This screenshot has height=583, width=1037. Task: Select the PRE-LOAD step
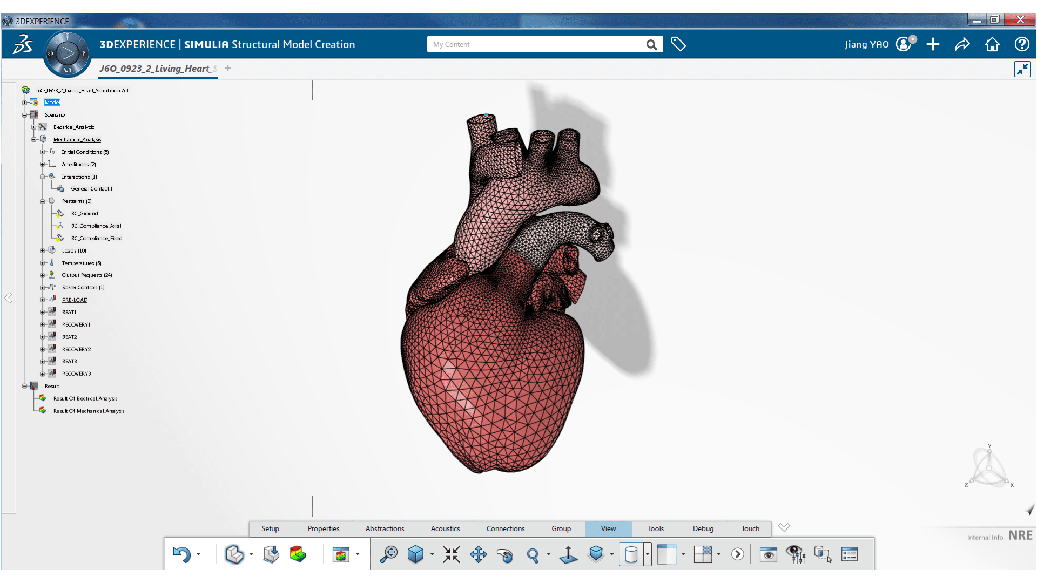click(x=75, y=300)
